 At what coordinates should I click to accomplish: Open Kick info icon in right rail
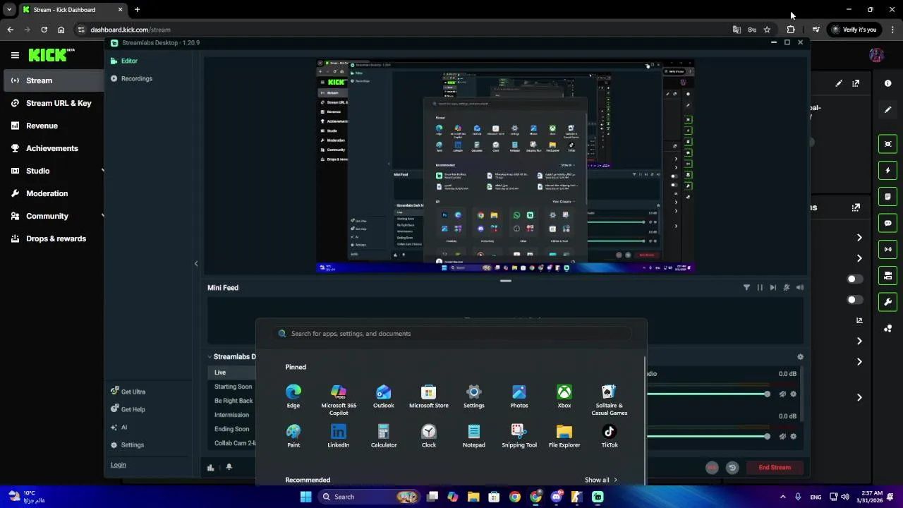(887, 83)
